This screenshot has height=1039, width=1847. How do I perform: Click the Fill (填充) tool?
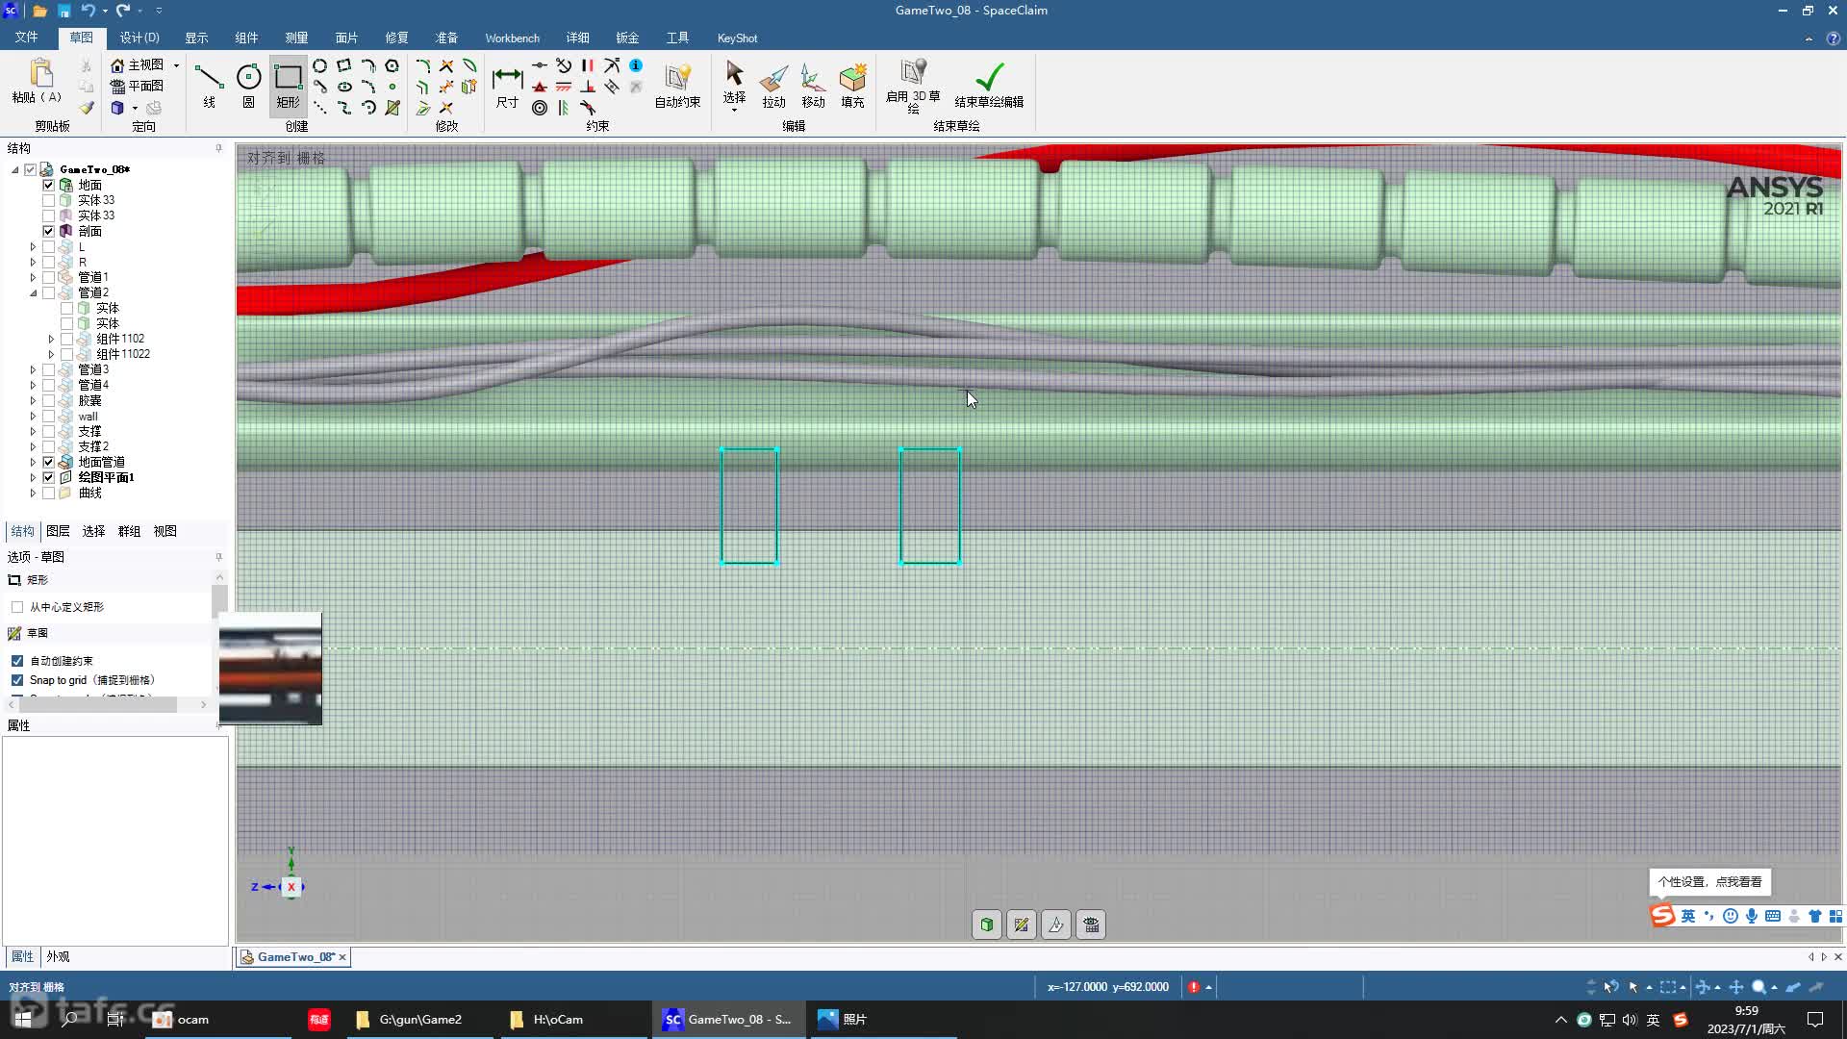(852, 85)
